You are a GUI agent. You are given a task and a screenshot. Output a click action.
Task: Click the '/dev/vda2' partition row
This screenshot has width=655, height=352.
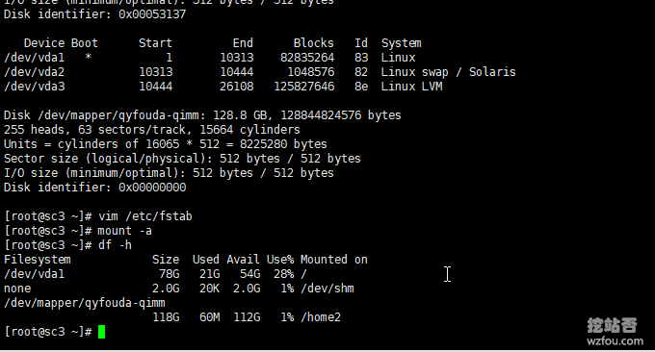259,72
